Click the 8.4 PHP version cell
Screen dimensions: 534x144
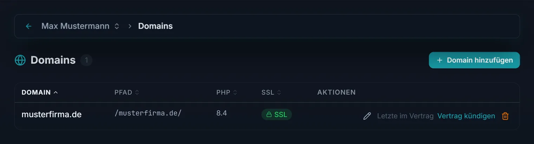point(222,113)
